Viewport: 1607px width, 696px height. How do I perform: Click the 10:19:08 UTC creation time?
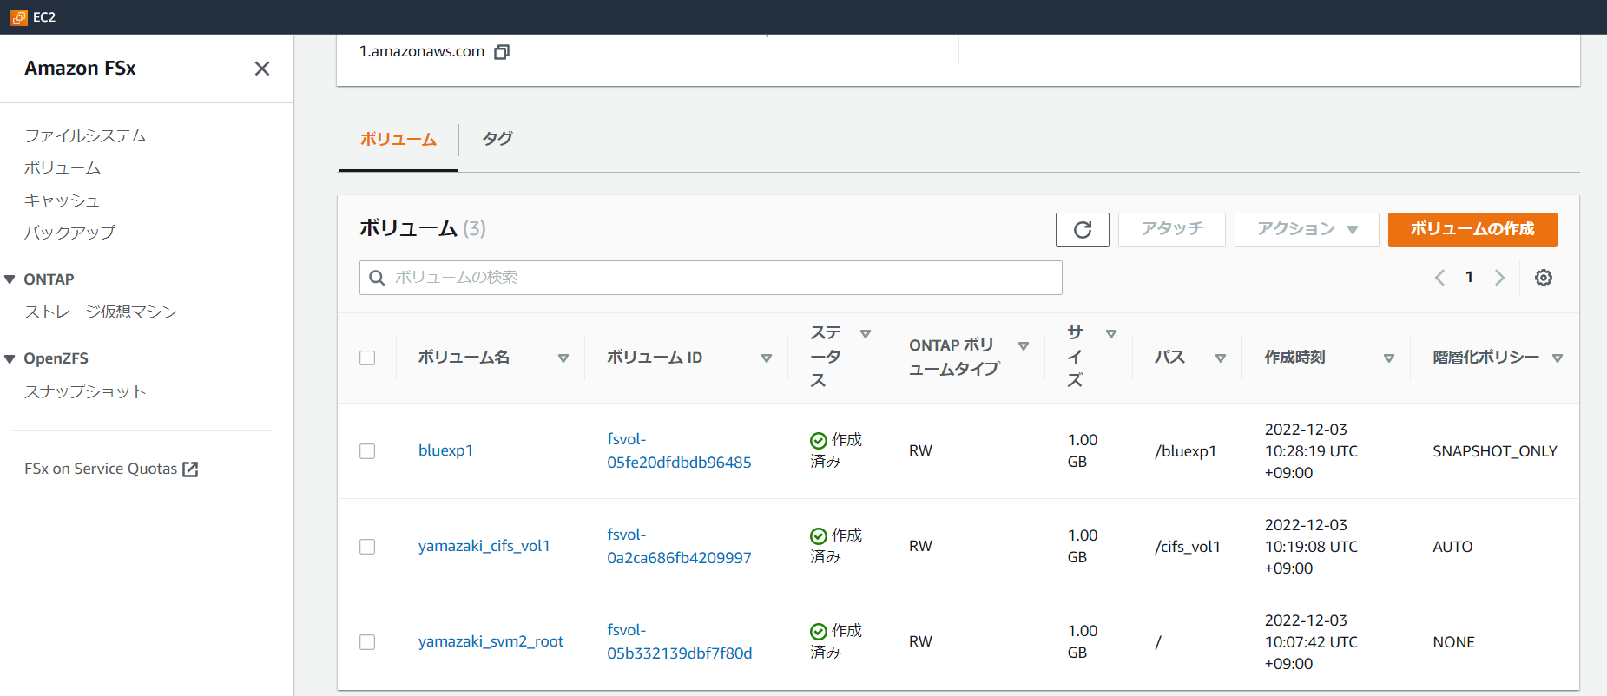1311,547
